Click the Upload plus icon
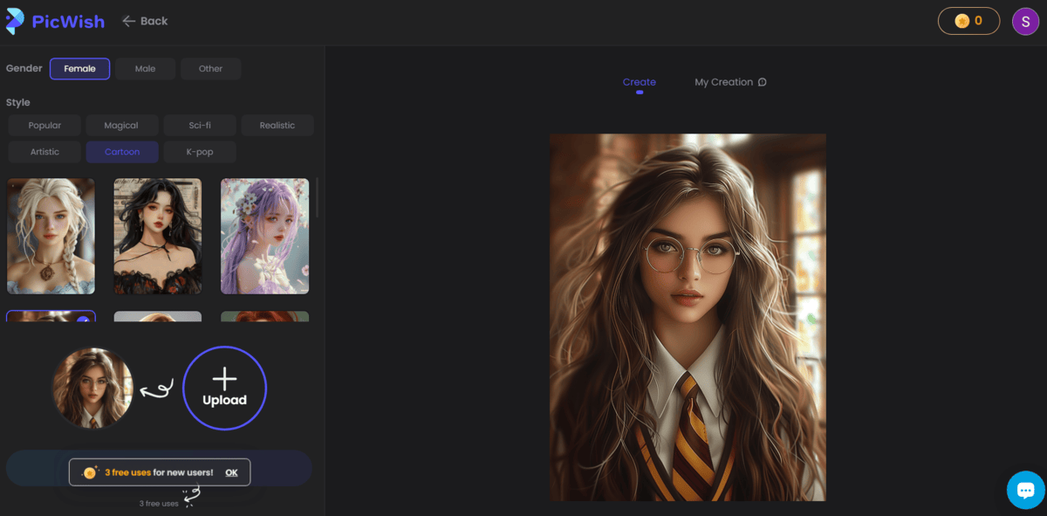 pos(225,379)
